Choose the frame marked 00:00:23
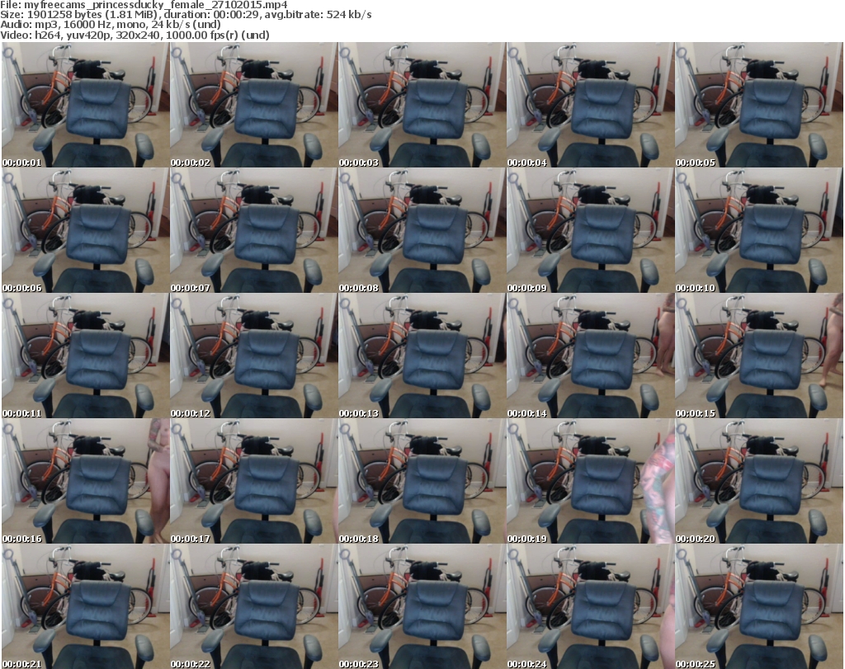This screenshot has width=845, height=669. (x=422, y=606)
